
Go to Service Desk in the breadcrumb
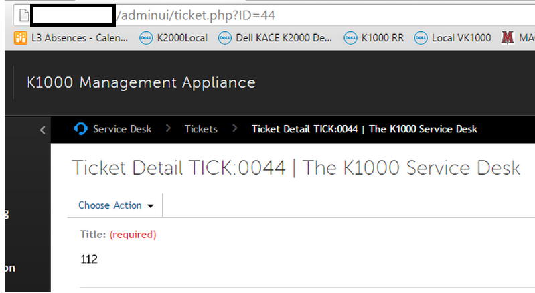click(122, 129)
